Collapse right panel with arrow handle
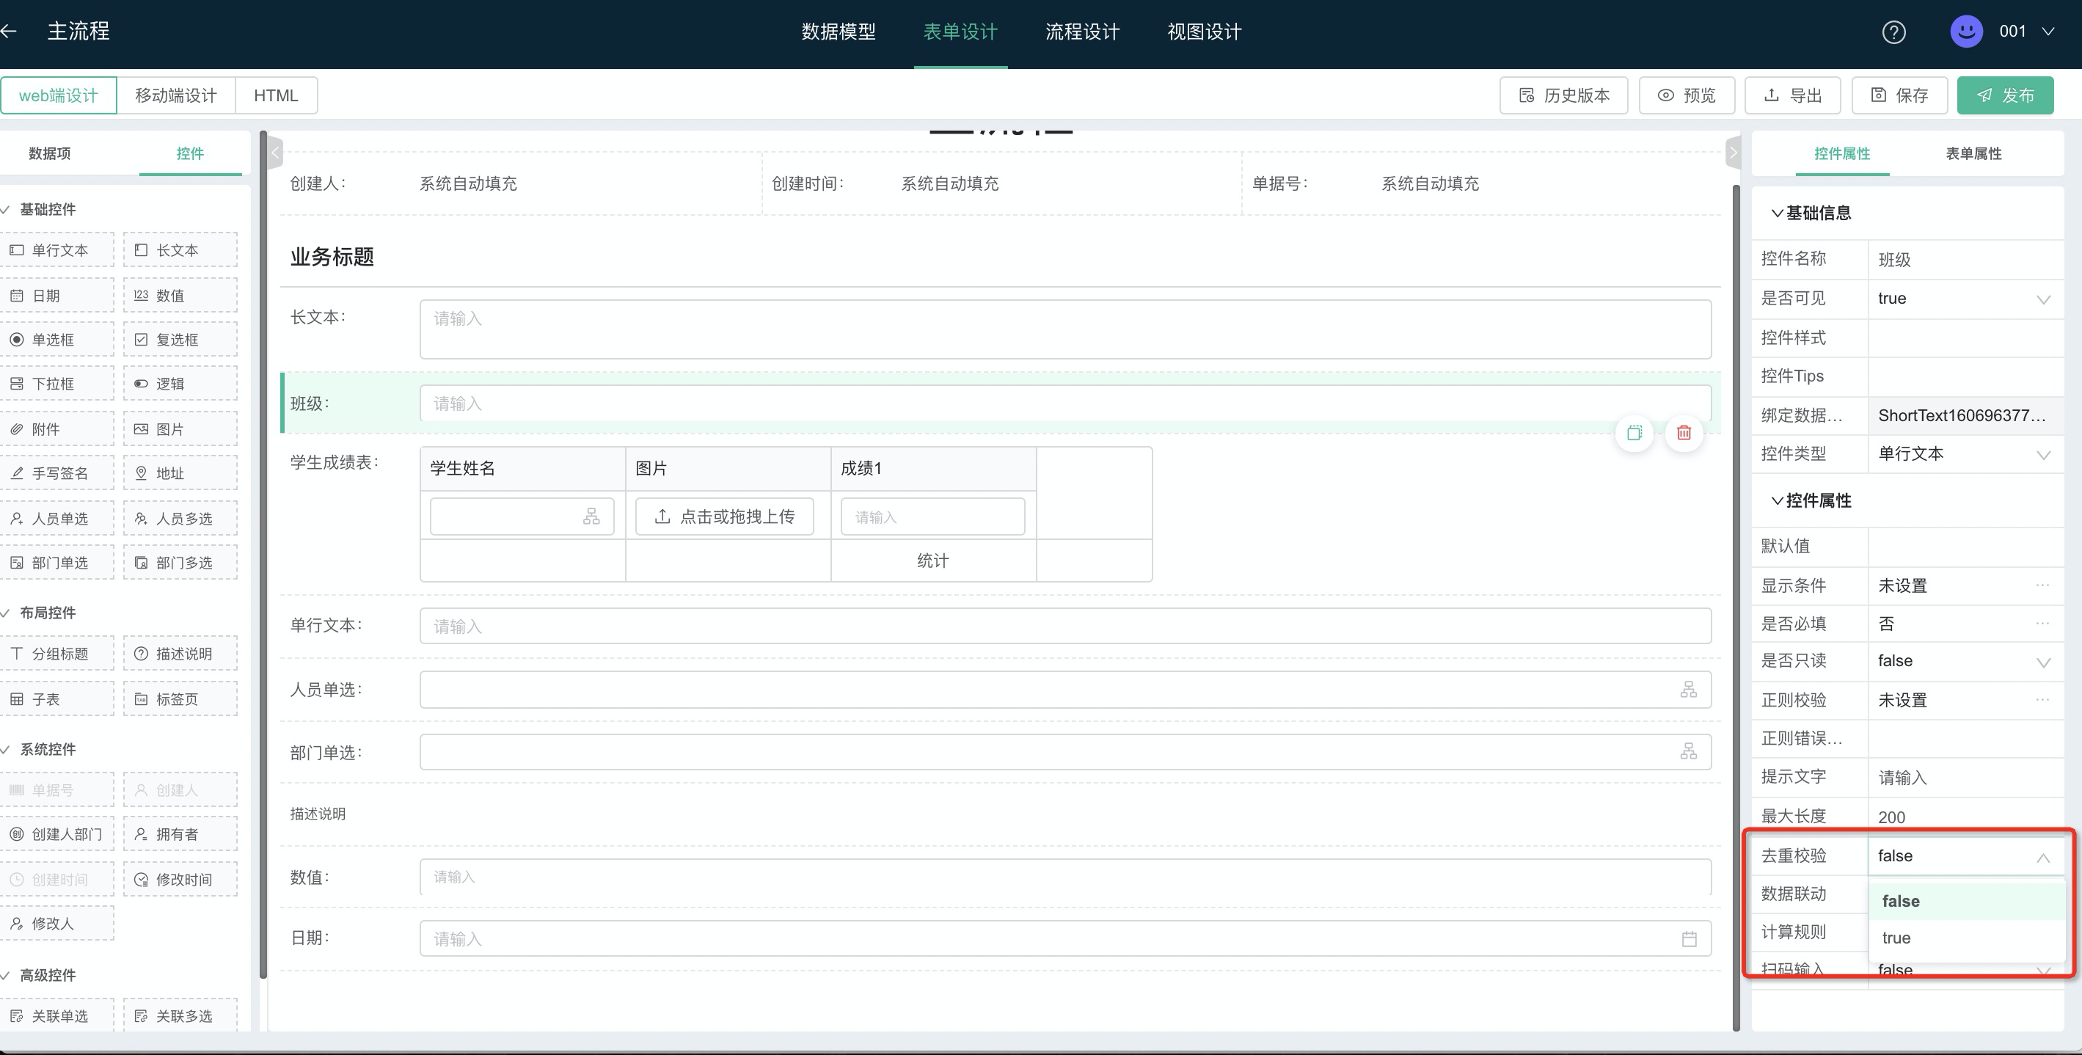 1732,152
